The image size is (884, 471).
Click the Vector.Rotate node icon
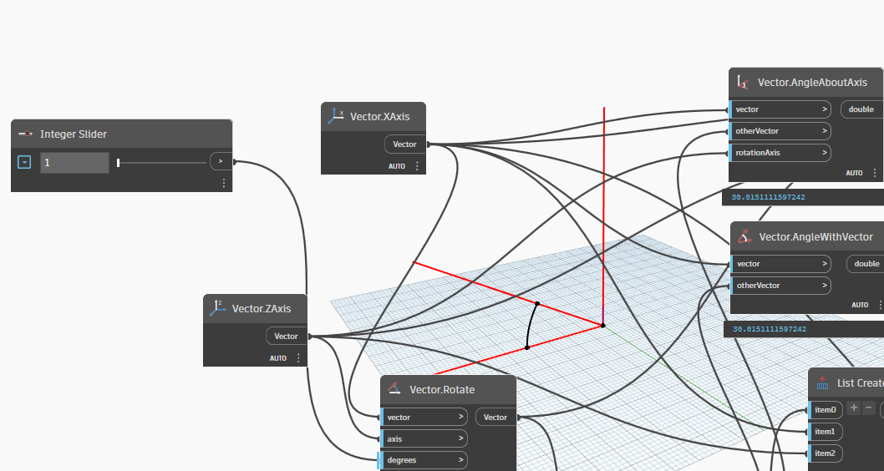(x=395, y=389)
